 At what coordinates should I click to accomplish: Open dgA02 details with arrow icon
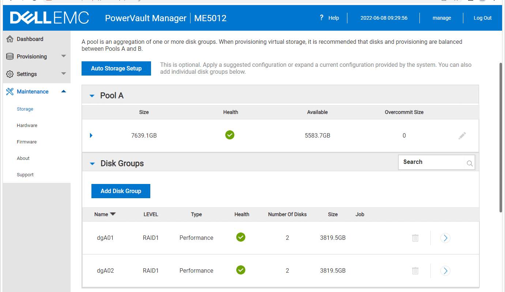[445, 271]
